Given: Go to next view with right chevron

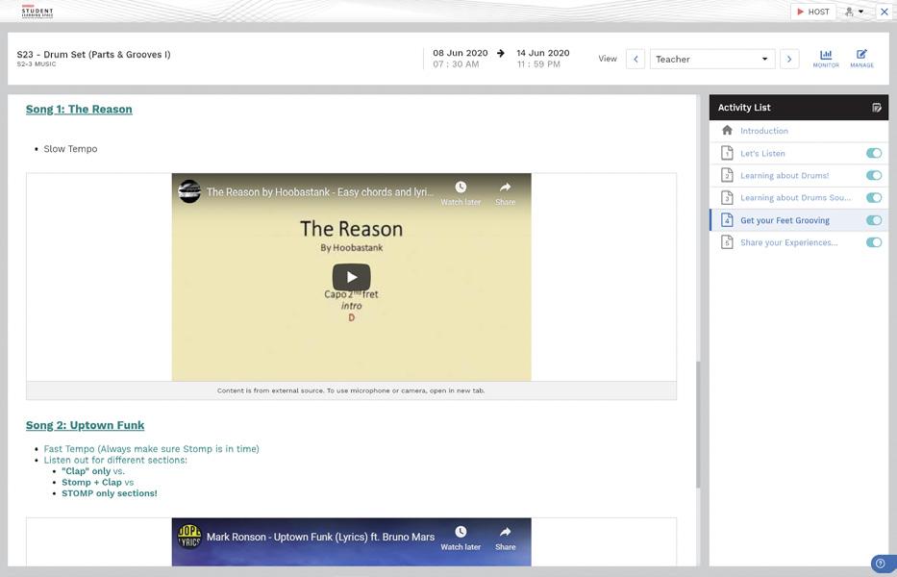Looking at the screenshot, I should click(789, 59).
